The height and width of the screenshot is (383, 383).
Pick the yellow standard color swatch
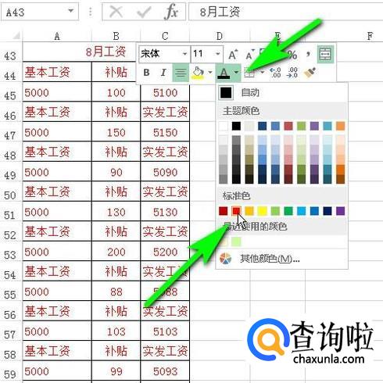tap(263, 211)
